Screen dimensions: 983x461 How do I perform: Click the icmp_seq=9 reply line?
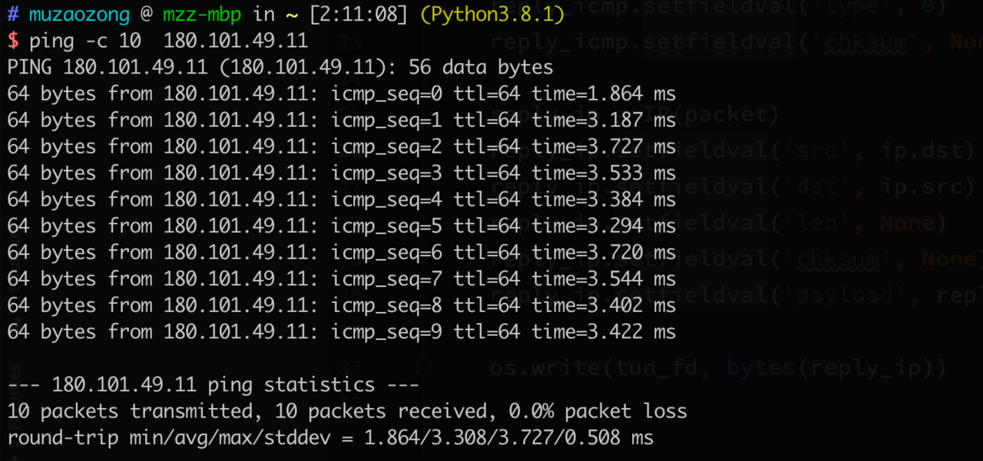click(x=342, y=332)
